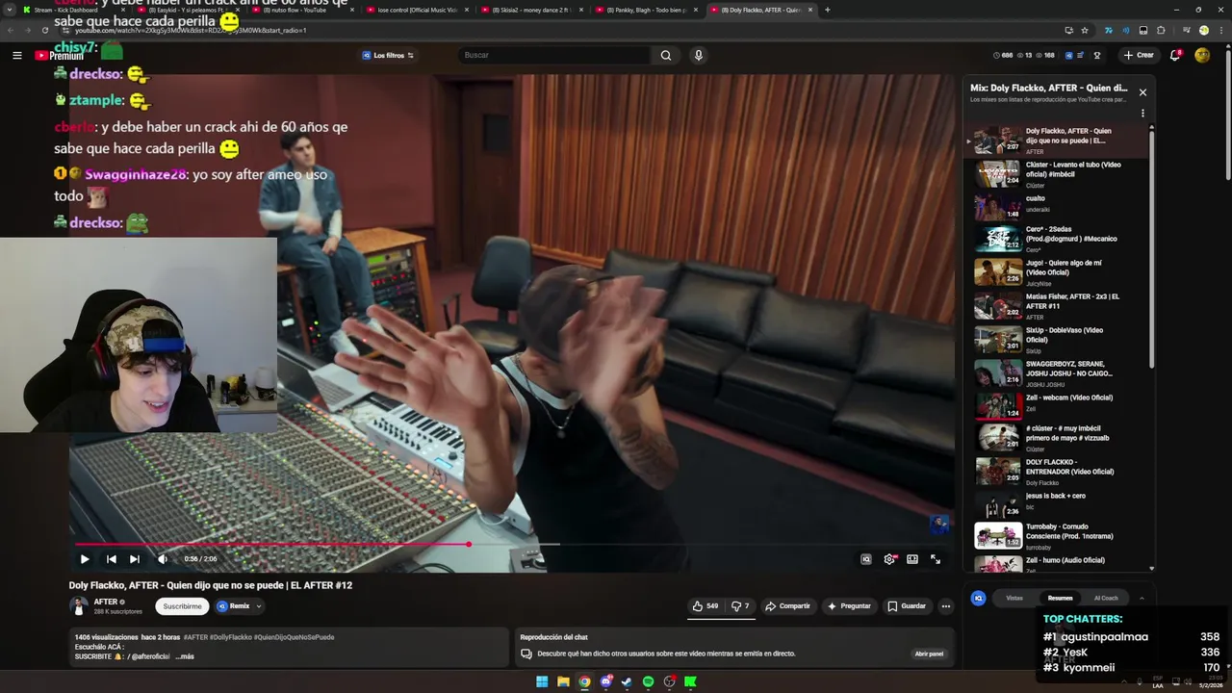Mute the video with the volume icon
The width and height of the screenshot is (1232, 693).
(162, 558)
